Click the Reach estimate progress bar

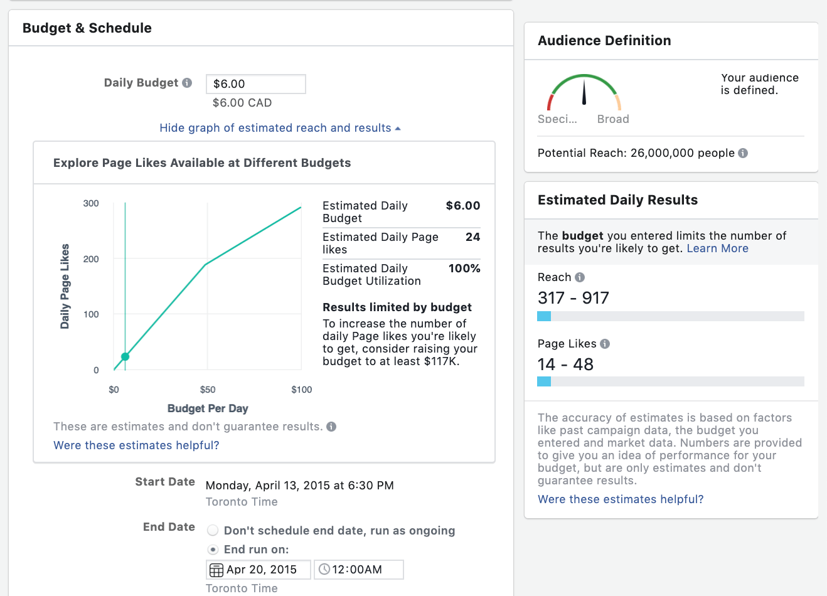click(x=670, y=316)
